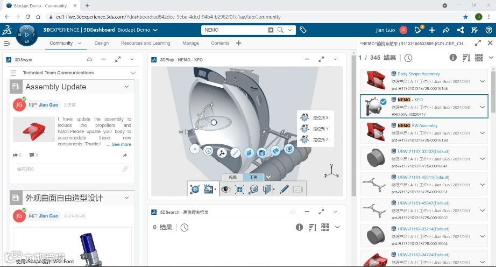This screenshot has width=496, height=267.
Task: Expand NEMO SW Assembly result options
Action: click(483, 133)
